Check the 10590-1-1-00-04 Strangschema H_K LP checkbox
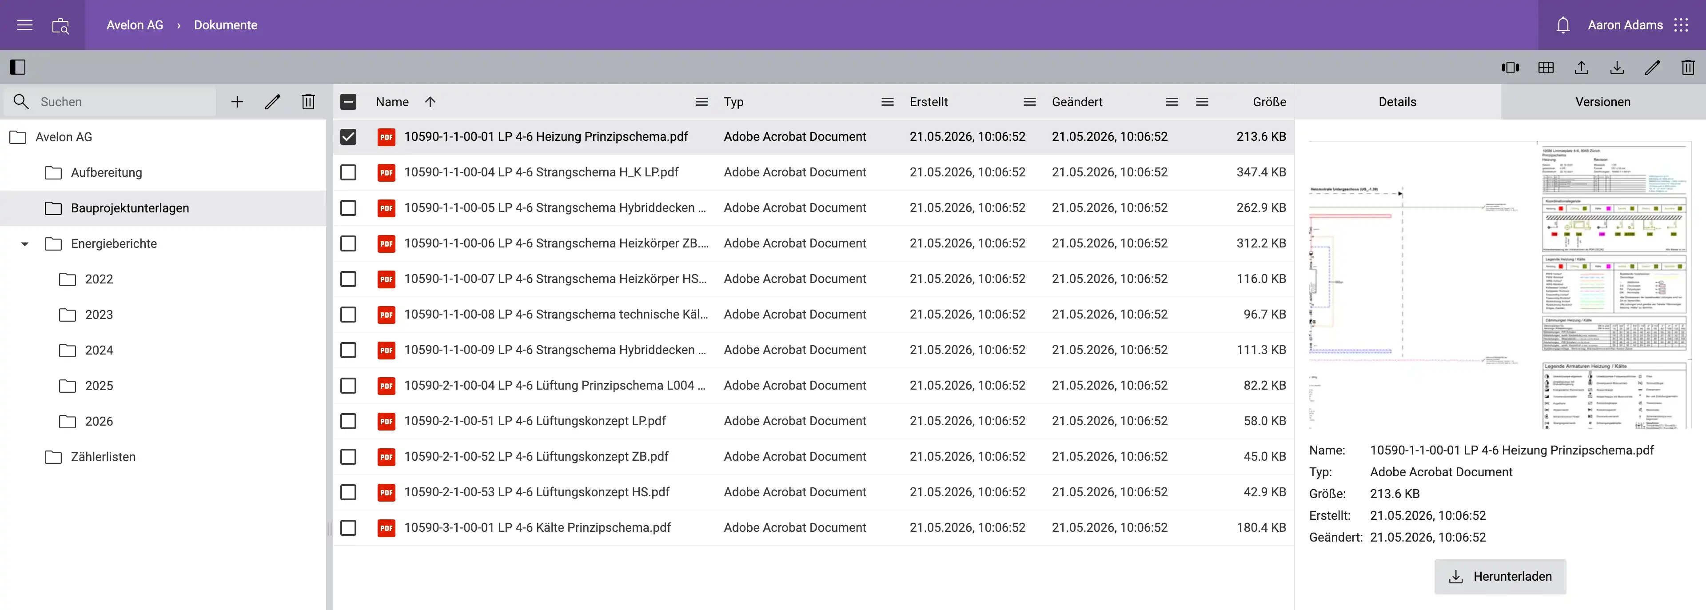Viewport: 1706px width, 610px height. point(348,173)
